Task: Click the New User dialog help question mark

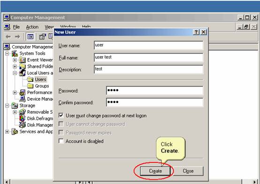Action: (196, 32)
